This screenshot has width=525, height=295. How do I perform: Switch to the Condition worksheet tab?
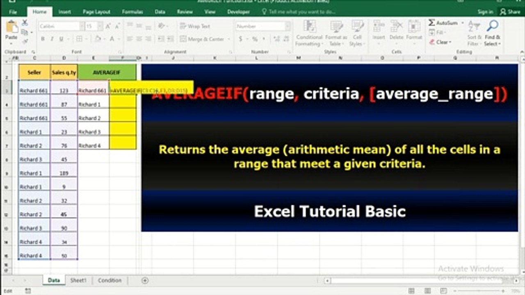110,280
